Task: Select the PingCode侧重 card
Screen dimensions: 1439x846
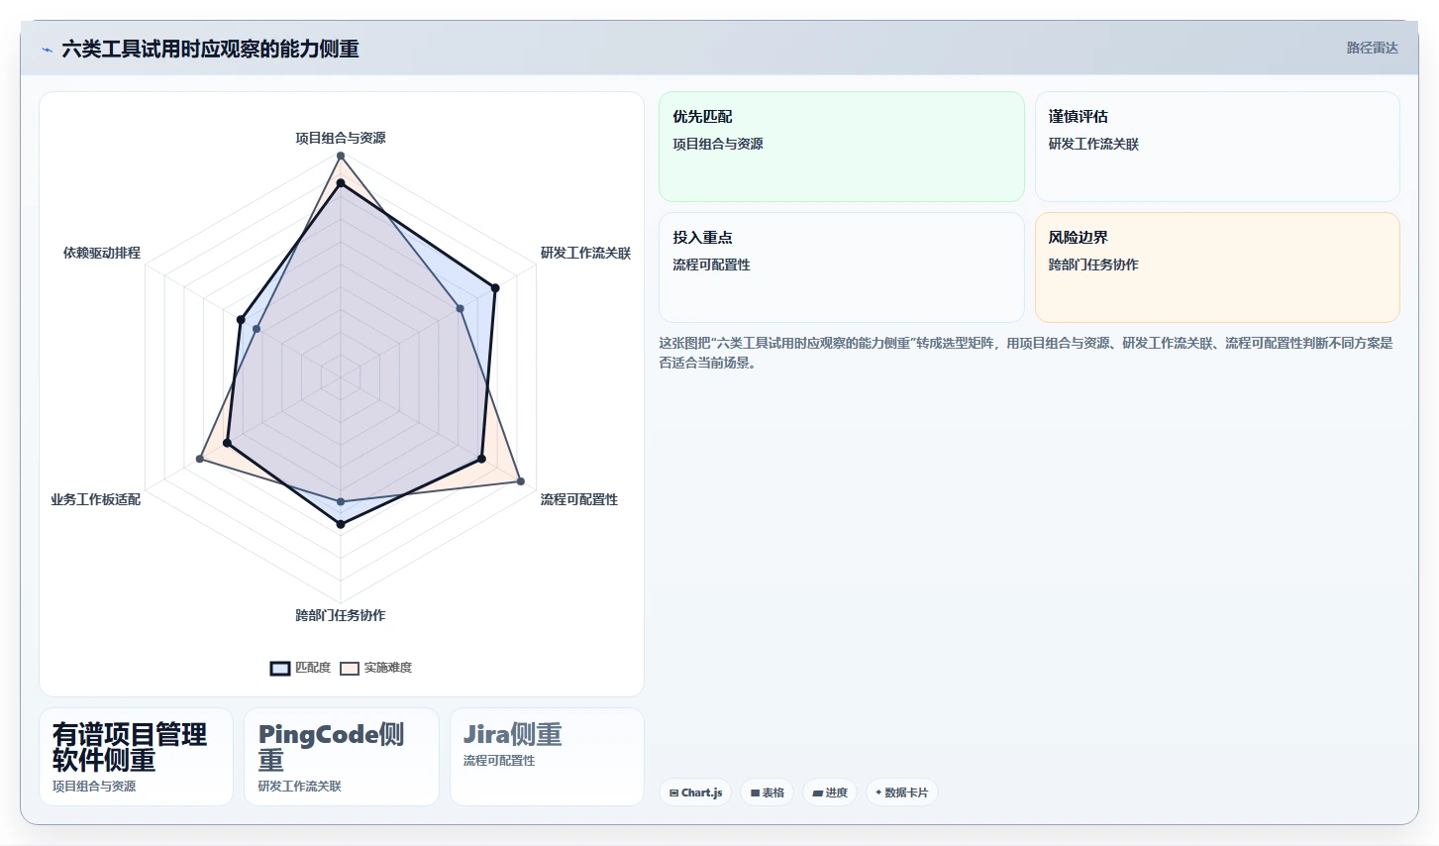Action: 342,757
